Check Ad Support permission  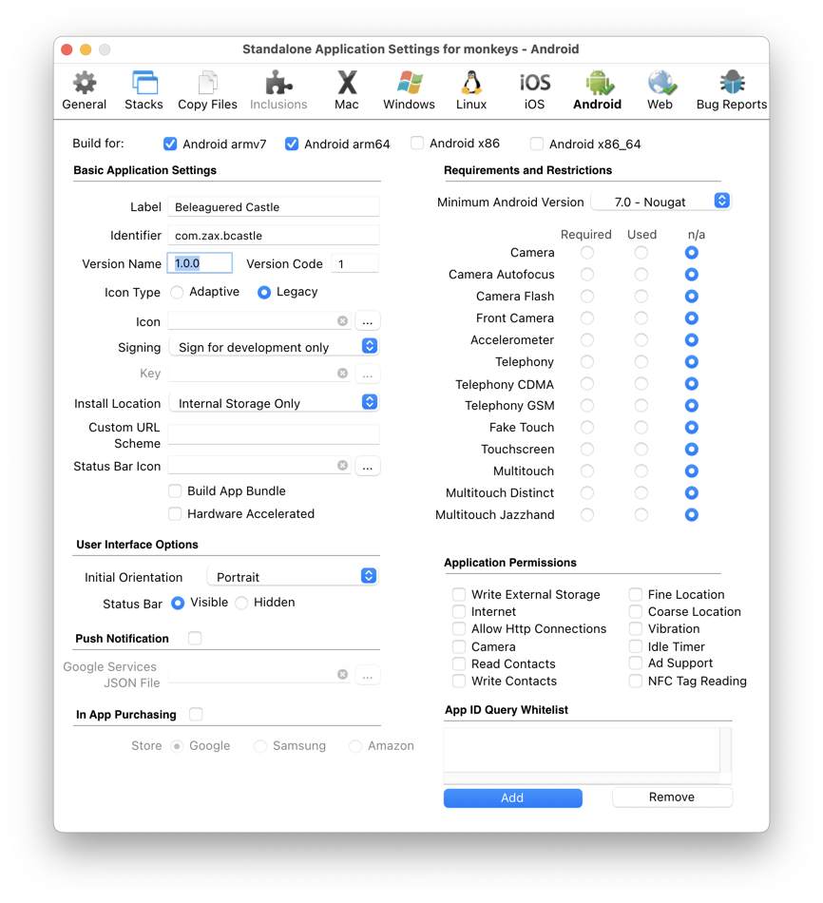tap(636, 663)
